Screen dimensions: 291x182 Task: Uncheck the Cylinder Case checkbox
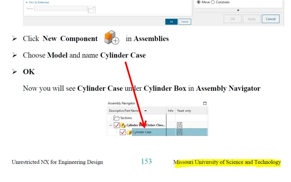(123, 132)
